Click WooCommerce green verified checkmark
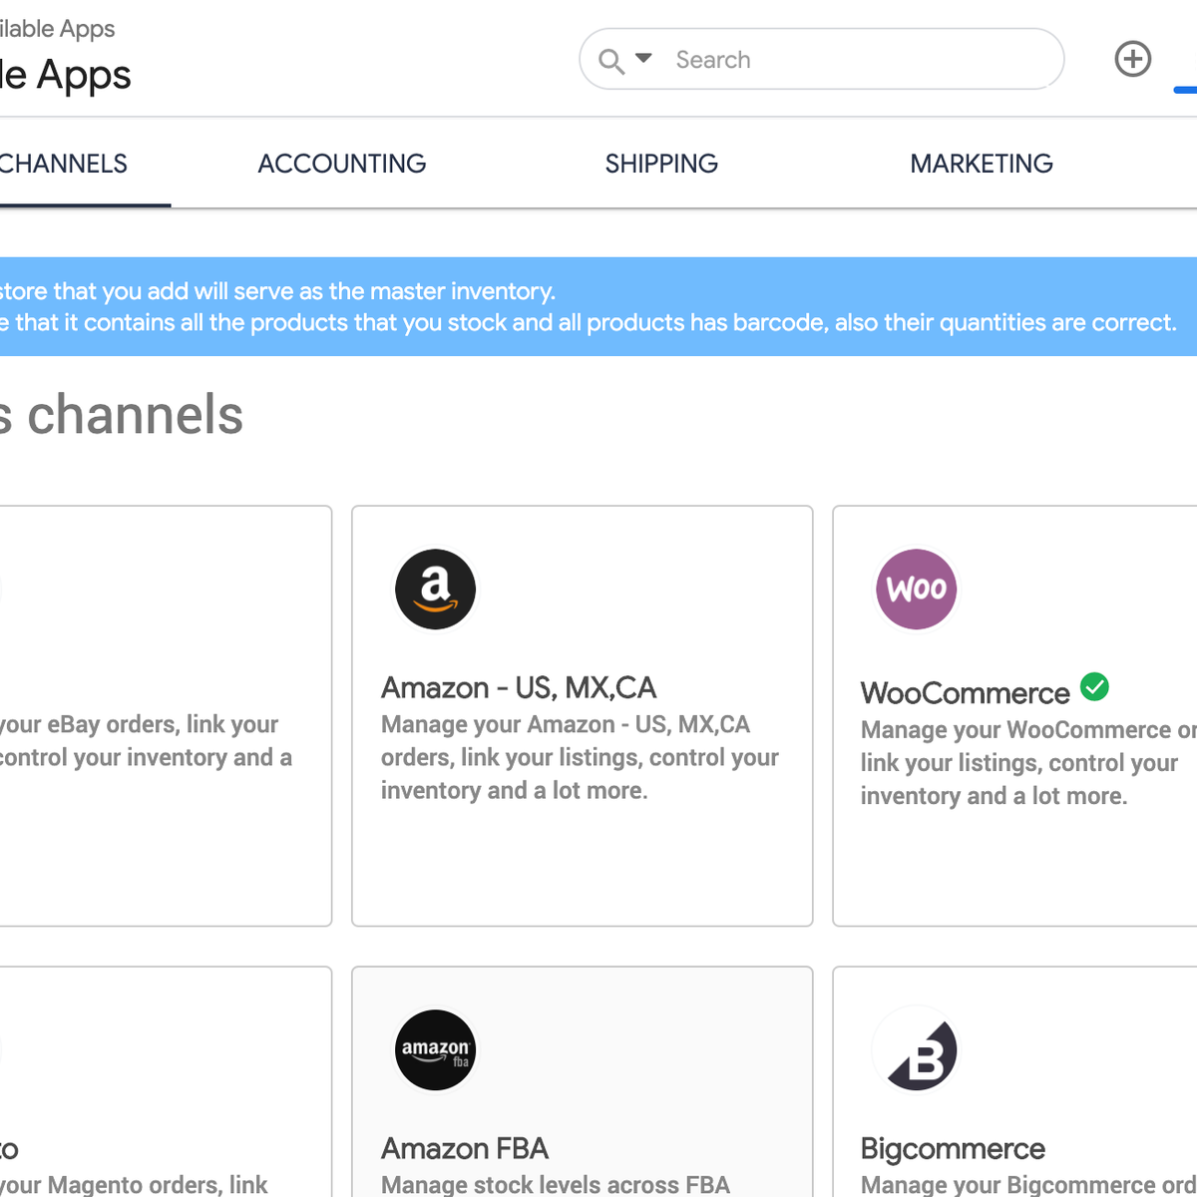Viewport: 1197px width, 1197px height. click(x=1094, y=687)
